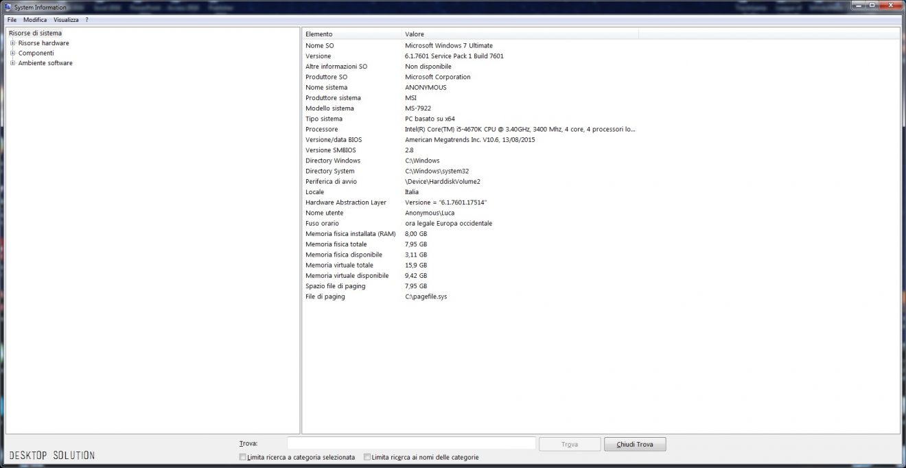906x468 pixels.
Task: Select the Versione 6.1.7601 row
Action: (470, 56)
